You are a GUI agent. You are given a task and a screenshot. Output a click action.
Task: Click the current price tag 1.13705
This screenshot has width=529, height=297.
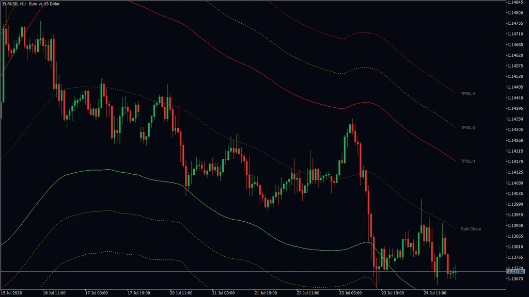516,271
